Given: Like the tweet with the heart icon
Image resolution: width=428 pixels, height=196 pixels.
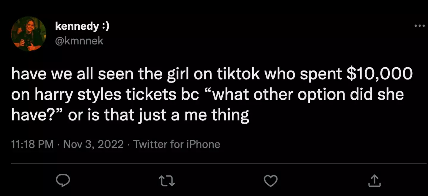Looking at the screenshot, I should pos(271,180).
